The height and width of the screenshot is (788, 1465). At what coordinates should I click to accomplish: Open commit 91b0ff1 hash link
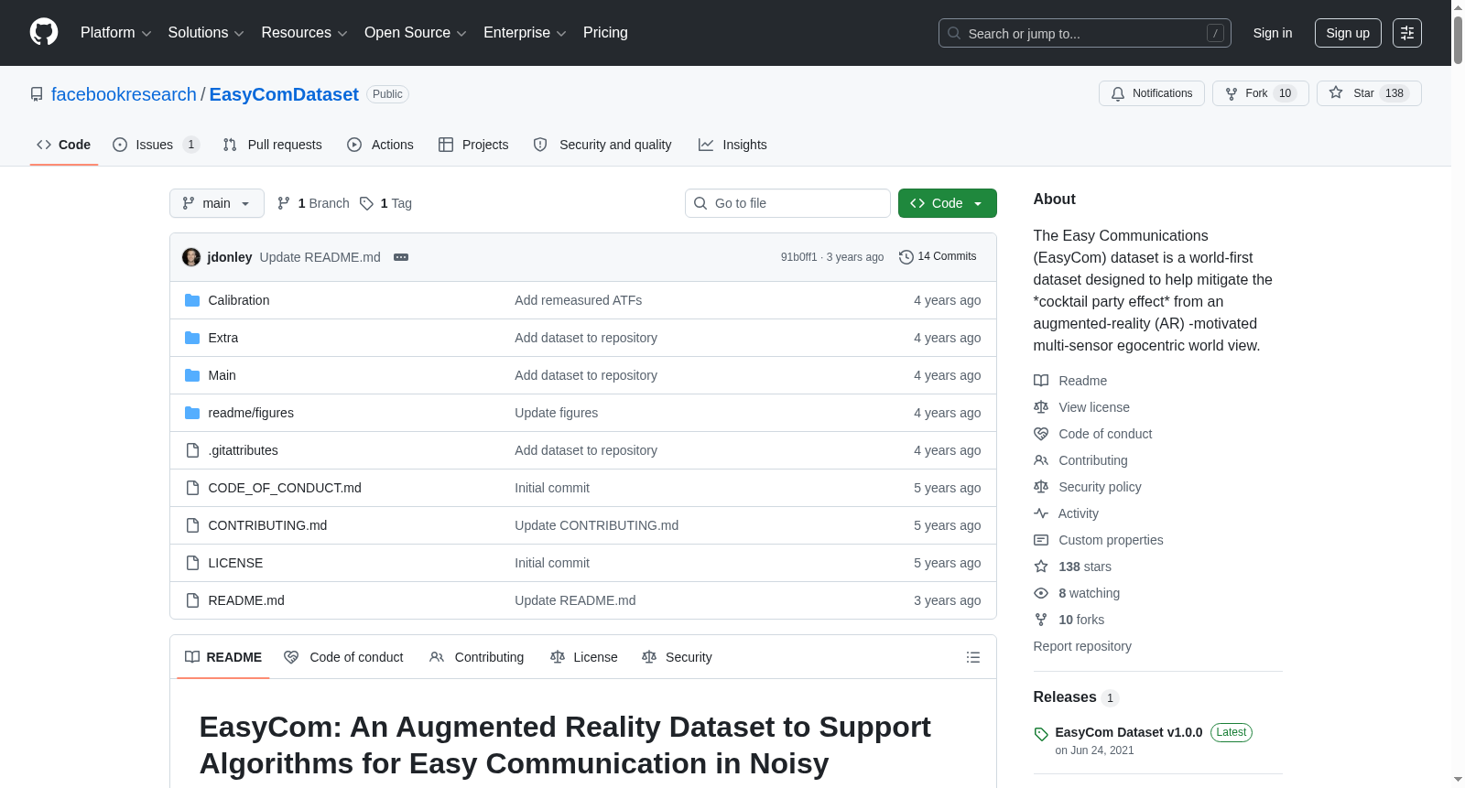798,257
